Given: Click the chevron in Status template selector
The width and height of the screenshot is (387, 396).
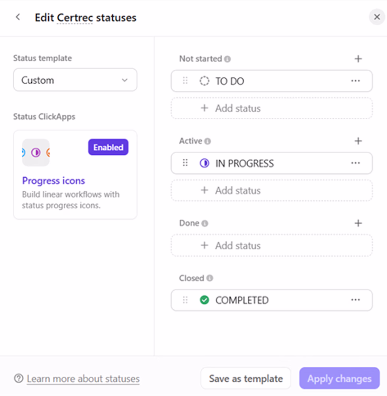Looking at the screenshot, I should click(x=125, y=80).
